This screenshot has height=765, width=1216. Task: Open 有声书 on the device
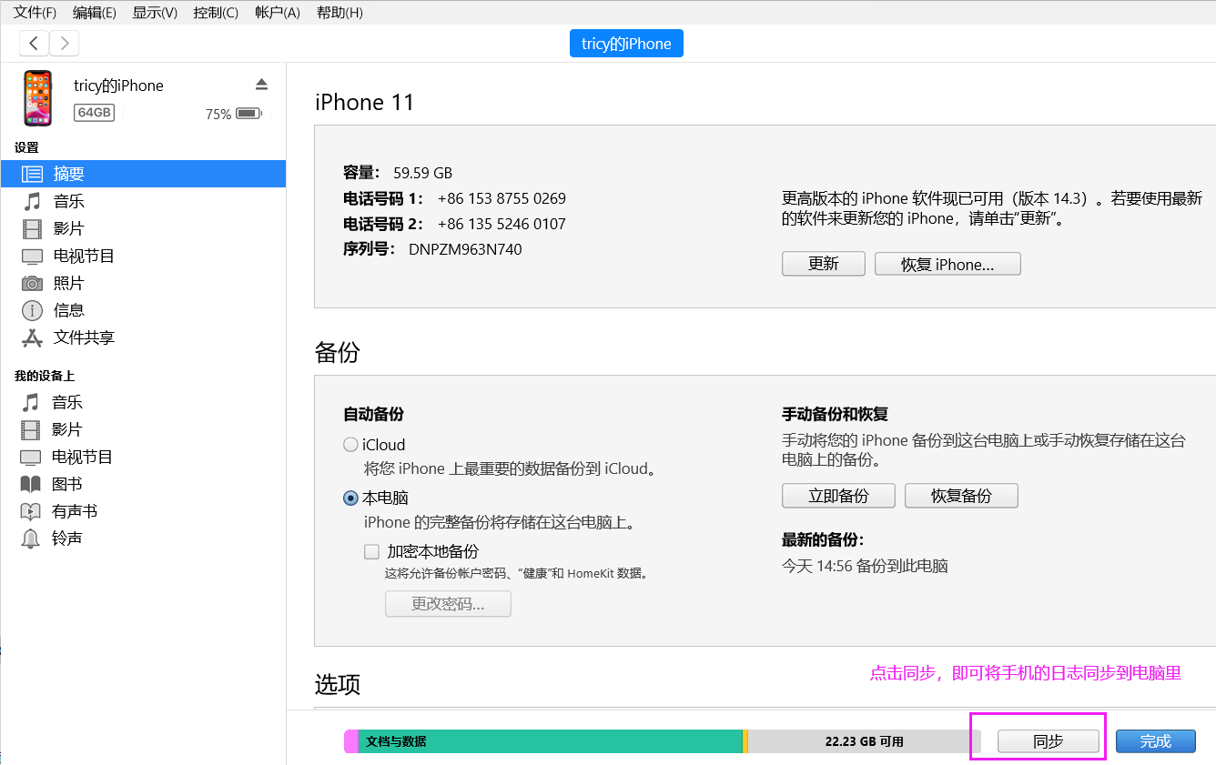73,510
